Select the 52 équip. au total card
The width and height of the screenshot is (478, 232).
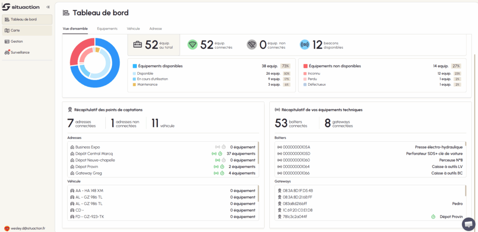[154, 45]
